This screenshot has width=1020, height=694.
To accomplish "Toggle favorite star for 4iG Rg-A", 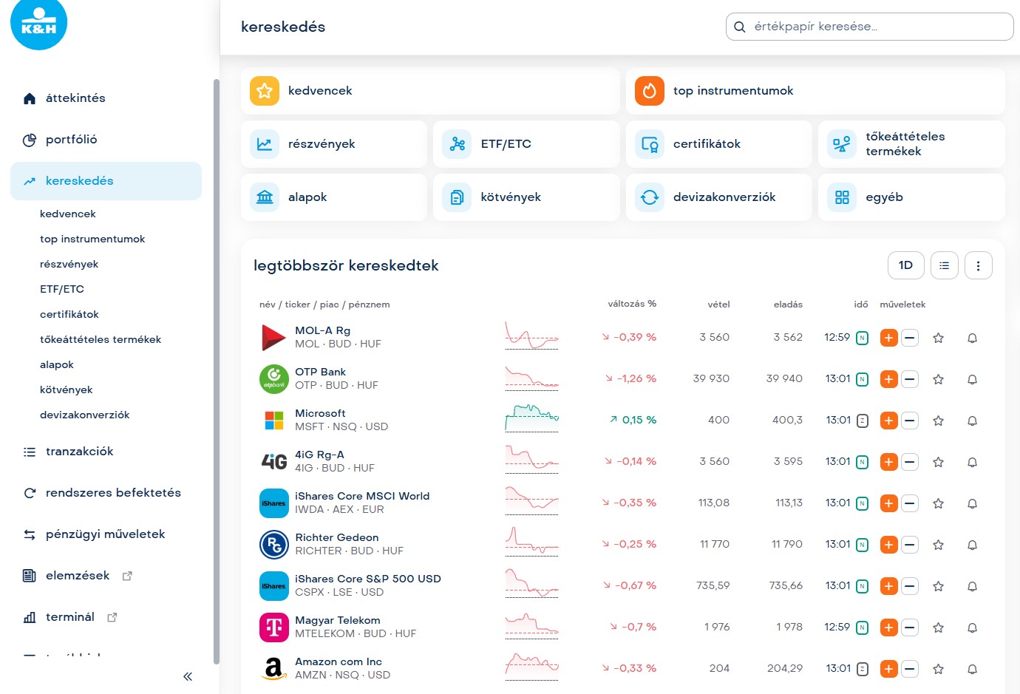I will point(938,462).
